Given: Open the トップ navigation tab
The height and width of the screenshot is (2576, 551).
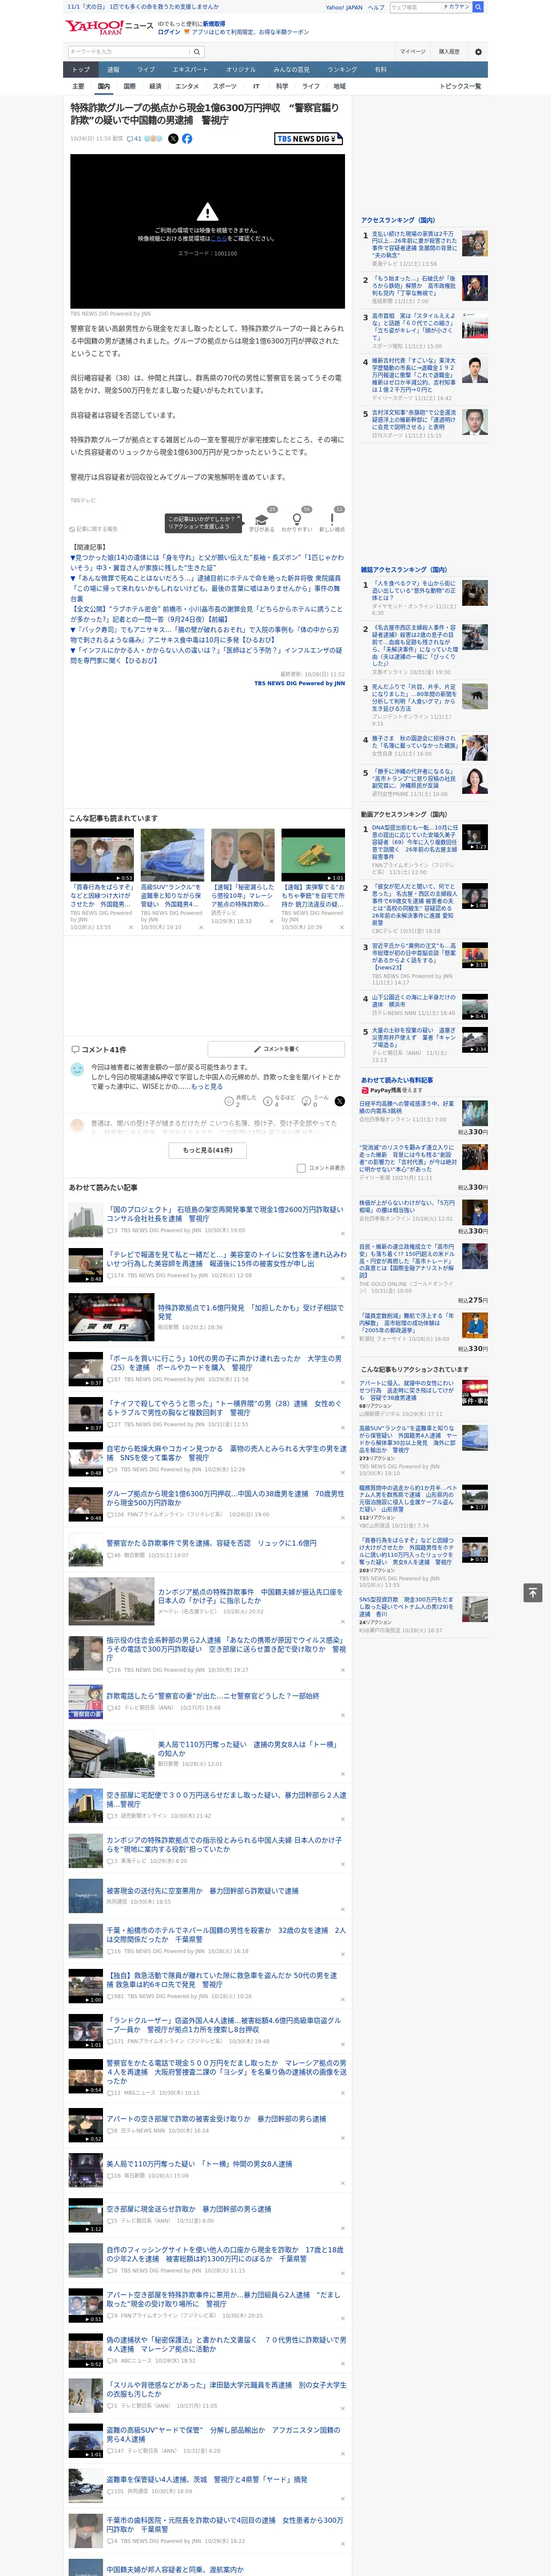Looking at the screenshot, I should [x=81, y=70].
